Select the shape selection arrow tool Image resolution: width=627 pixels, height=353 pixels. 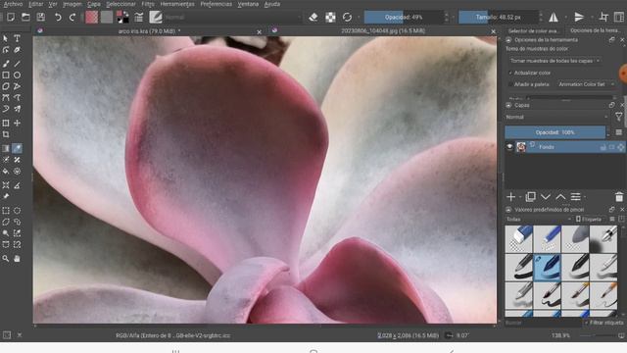click(x=6, y=38)
